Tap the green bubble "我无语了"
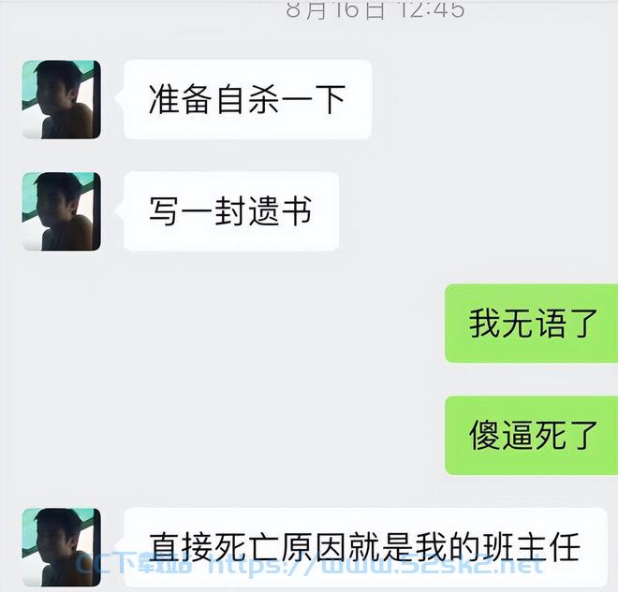 [531, 324]
